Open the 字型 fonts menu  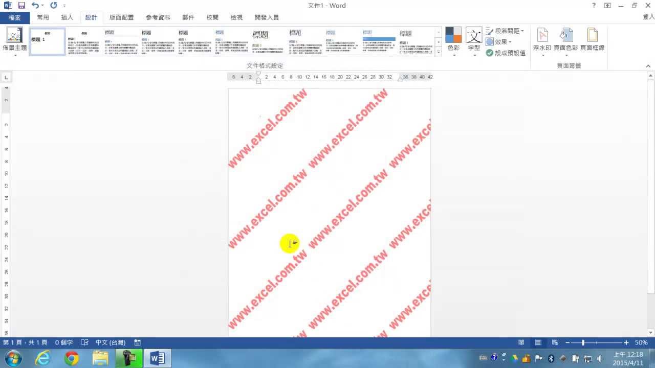474,41
